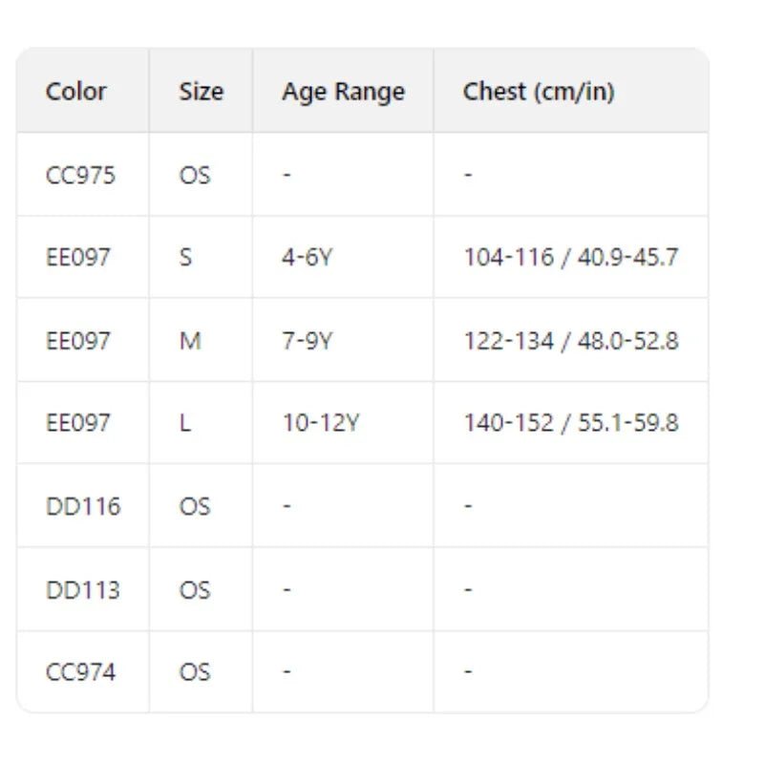
Task: Click the Chest (cm/in) column header
Action: point(539,92)
